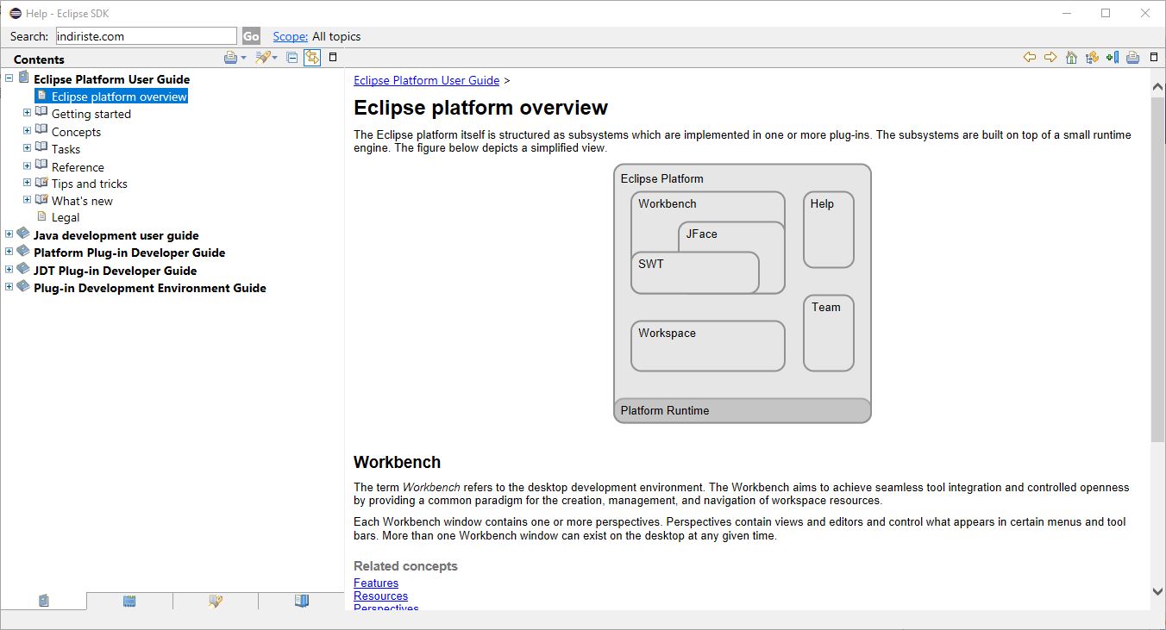Maximize the Contents pane
The image size is (1166, 630).
pyautogui.click(x=333, y=58)
